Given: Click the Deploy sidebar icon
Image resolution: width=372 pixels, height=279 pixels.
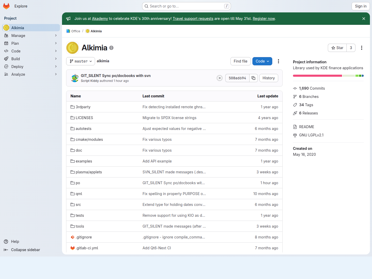Looking at the screenshot, I should 6,66.
